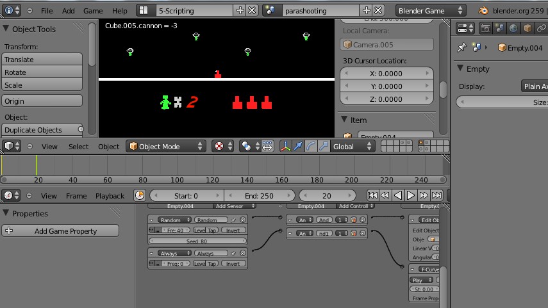Add a new screen layout
The width and height of the screenshot is (548, 308).
[x=240, y=10]
